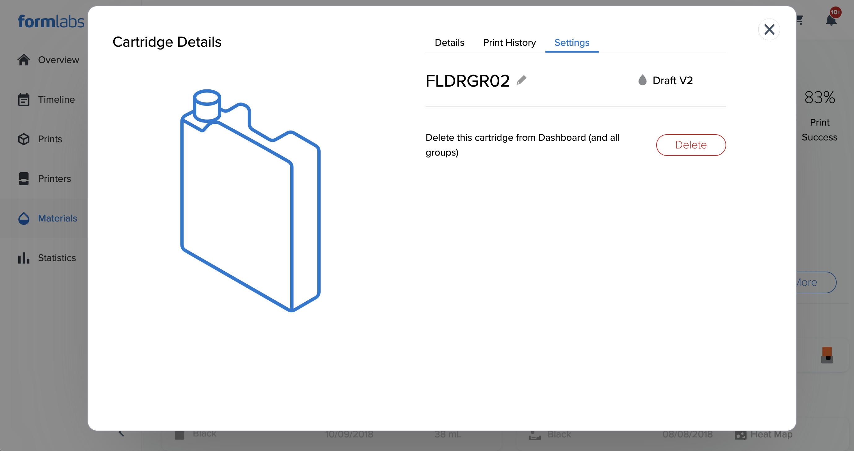The width and height of the screenshot is (854, 451).
Task: Open the Prints section
Action: (50, 139)
